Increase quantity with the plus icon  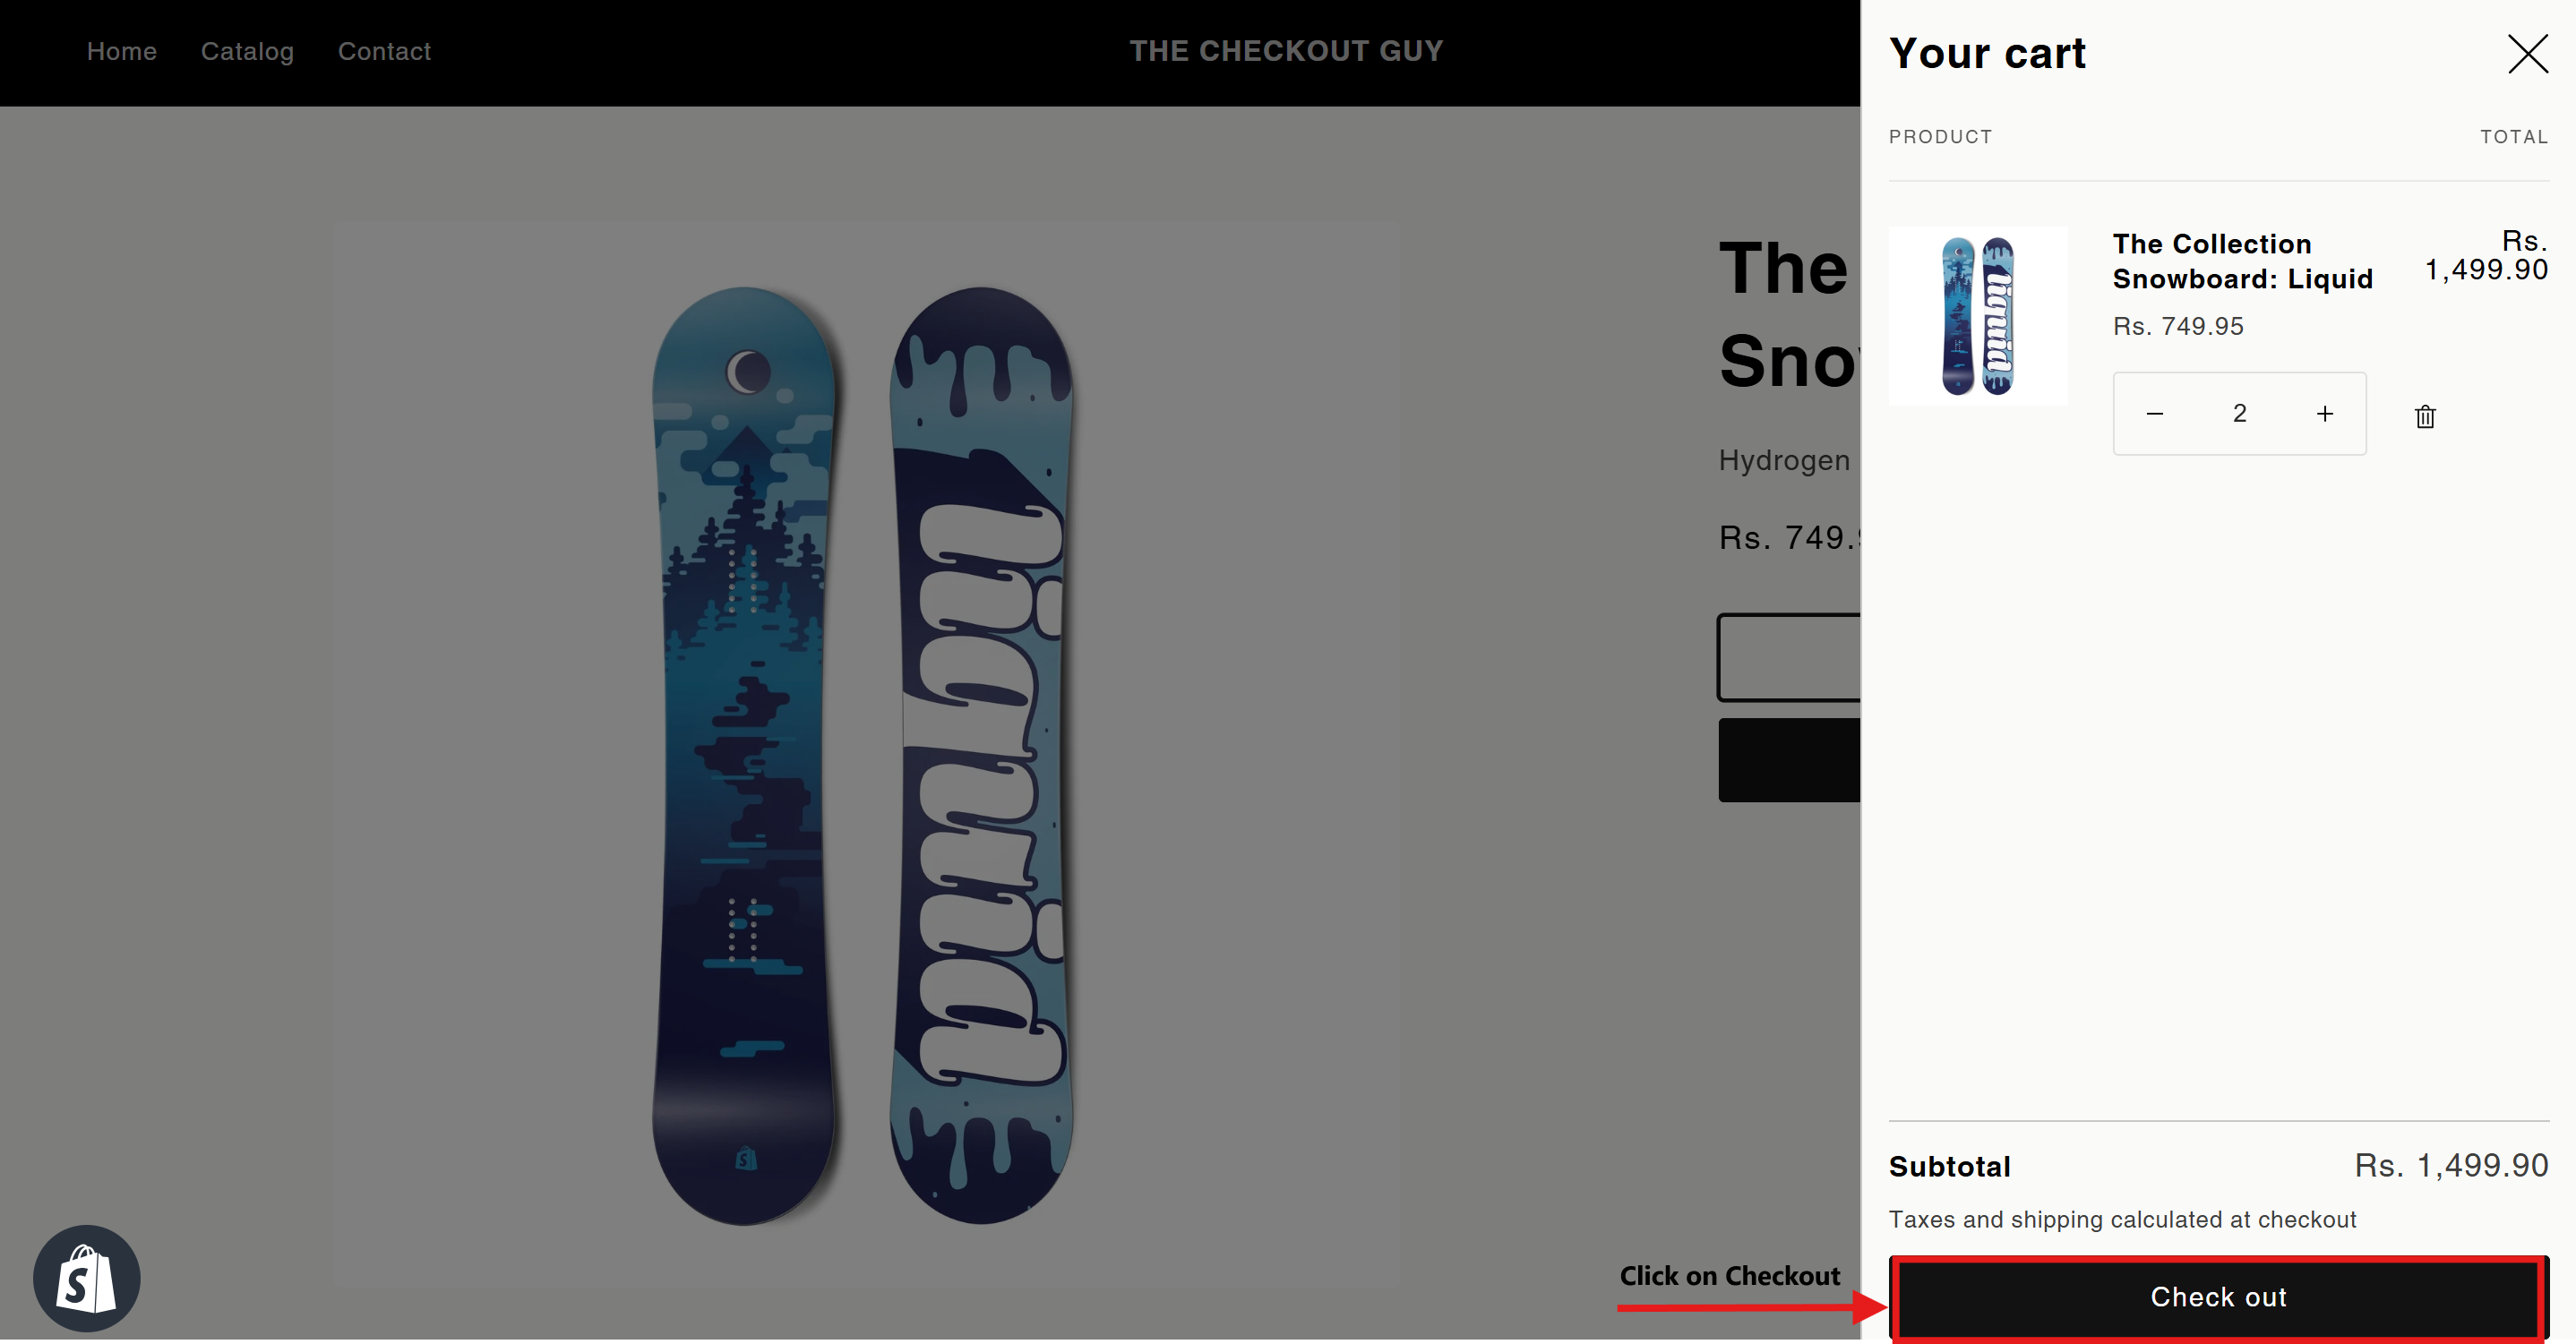tap(2325, 414)
